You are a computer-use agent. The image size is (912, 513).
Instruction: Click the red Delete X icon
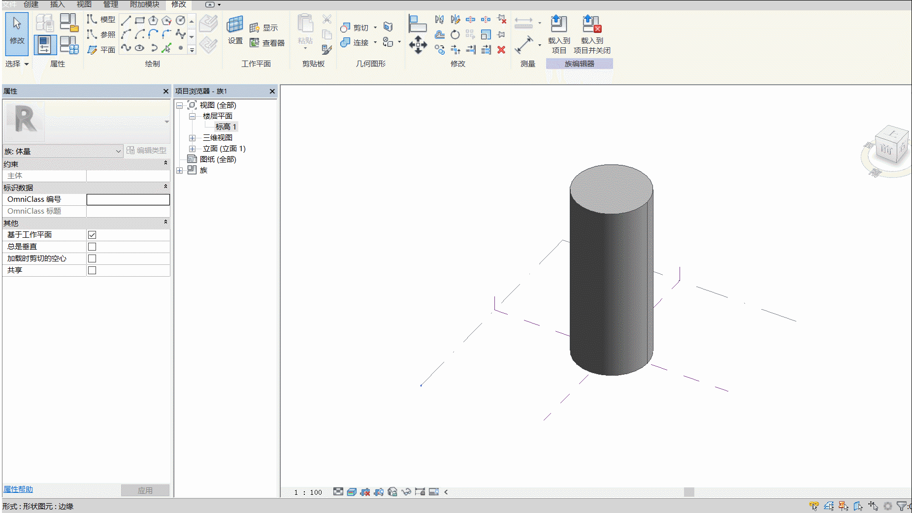click(501, 50)
